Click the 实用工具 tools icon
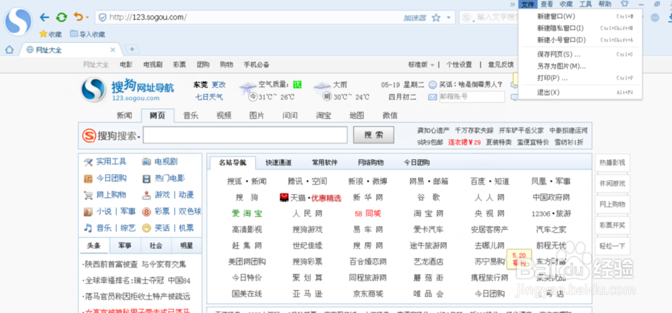Image resolution: width=672 pixels, height=313 pixels. tap(88, 162)
